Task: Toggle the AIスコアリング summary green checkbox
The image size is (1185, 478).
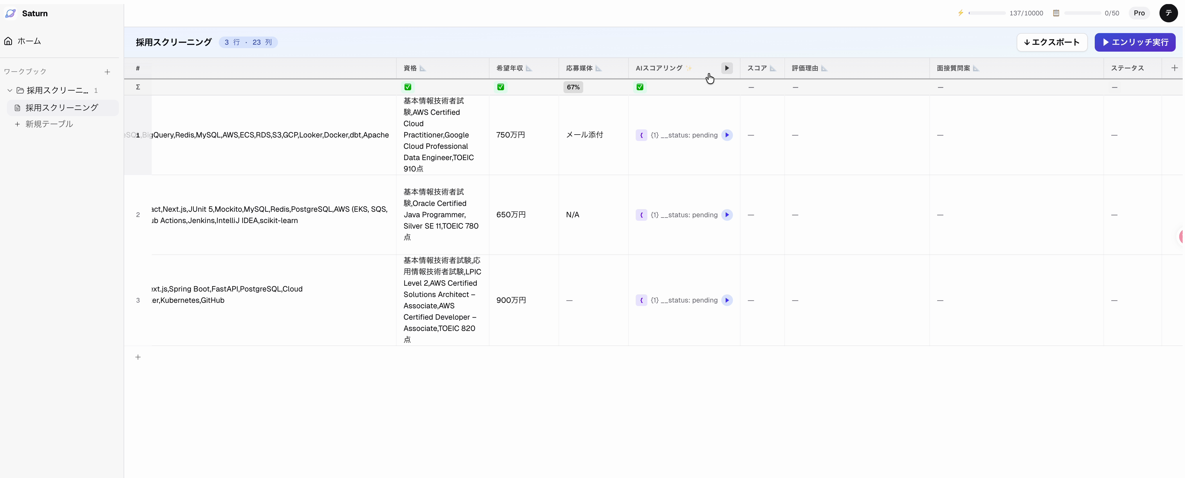Action: [x=640, y=87]
